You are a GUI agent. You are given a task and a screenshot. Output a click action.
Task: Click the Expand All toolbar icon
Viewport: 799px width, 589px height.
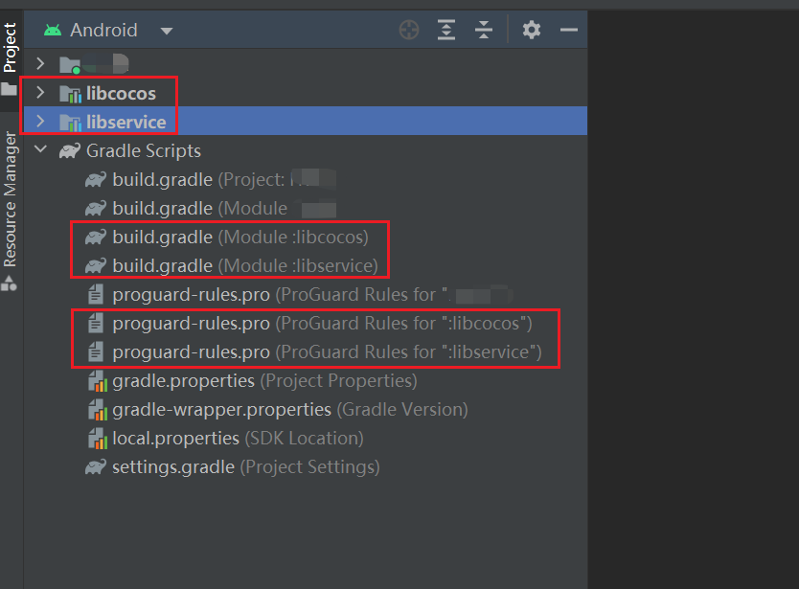tap(446, 30)
